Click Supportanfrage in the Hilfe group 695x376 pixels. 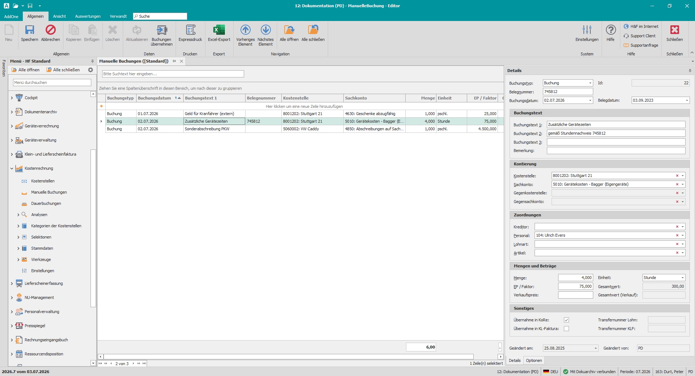(641, 45)
